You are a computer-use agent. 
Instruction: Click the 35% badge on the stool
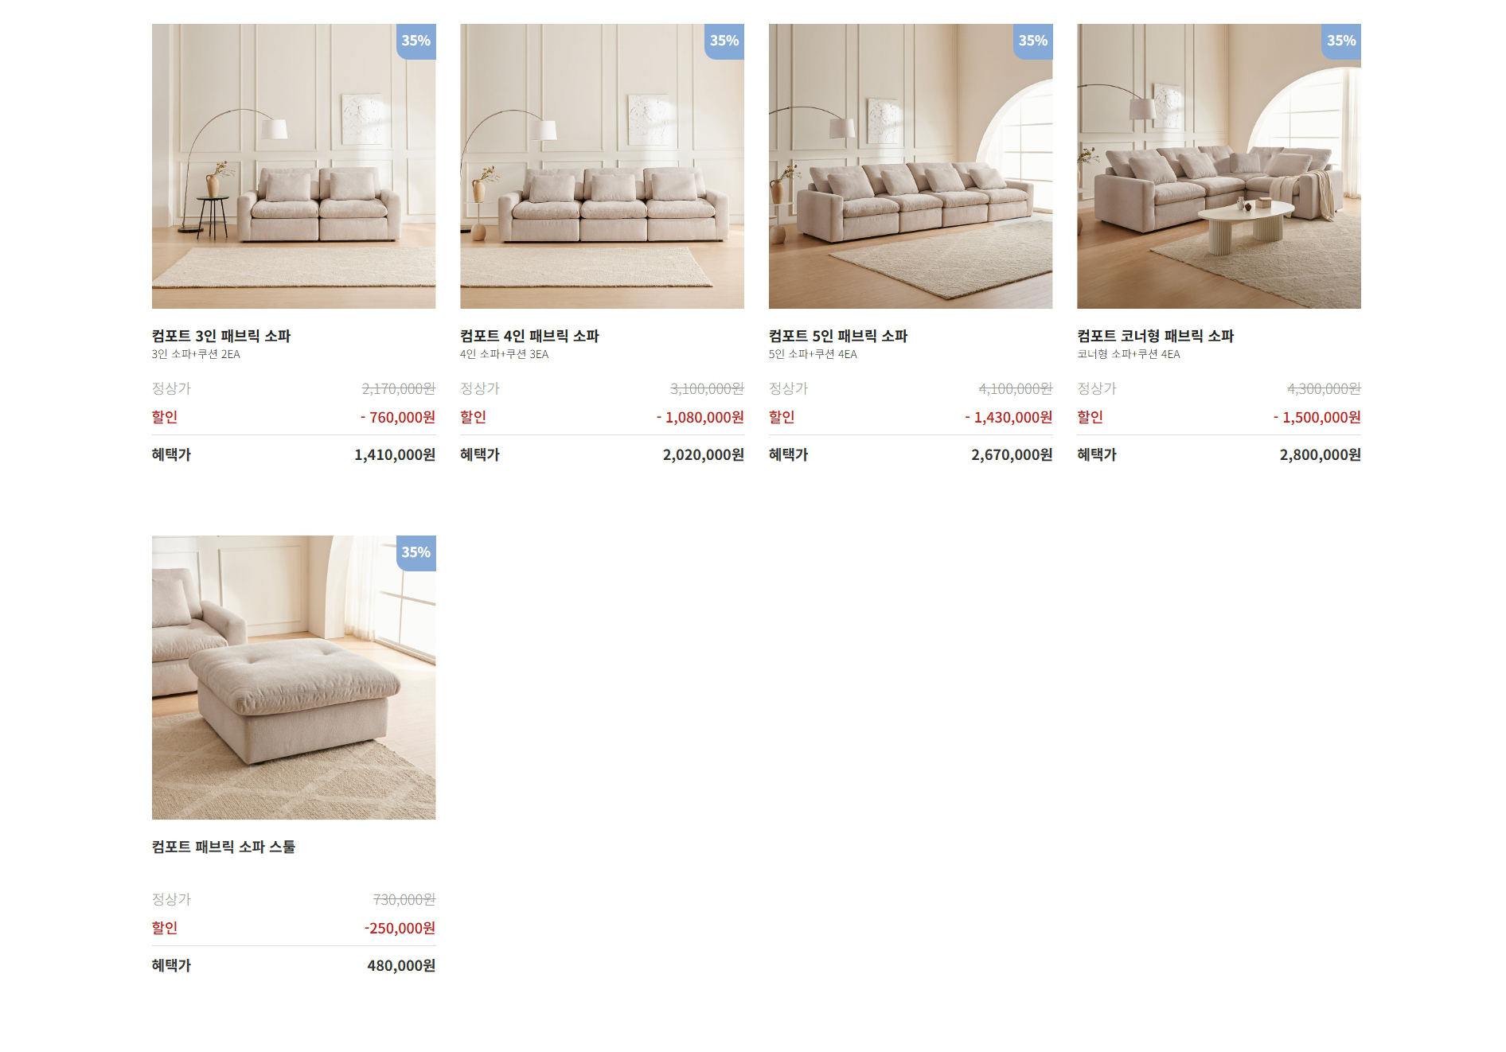[x=416, y=553]
